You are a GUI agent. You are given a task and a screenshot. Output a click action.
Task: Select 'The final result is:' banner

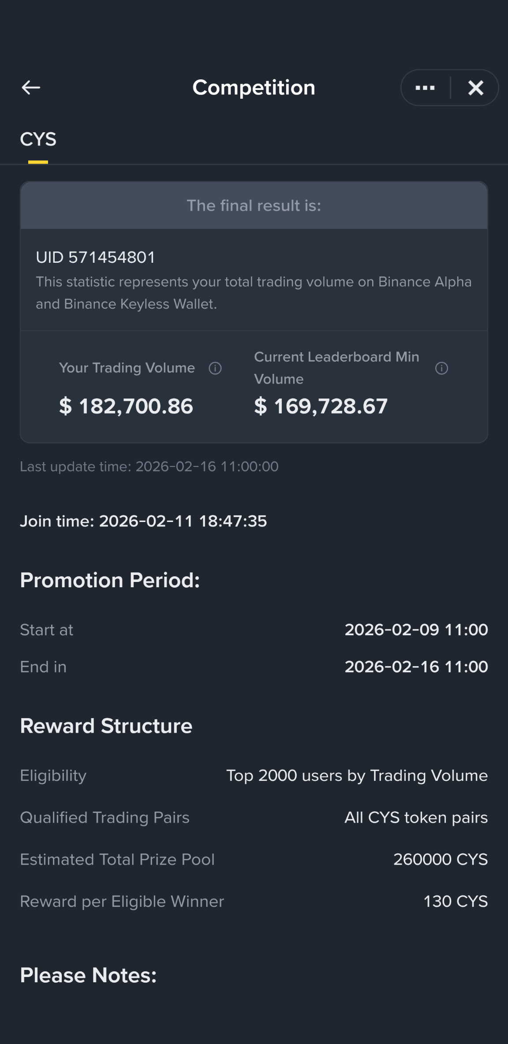pyautogui.click(x=254, y=205)
